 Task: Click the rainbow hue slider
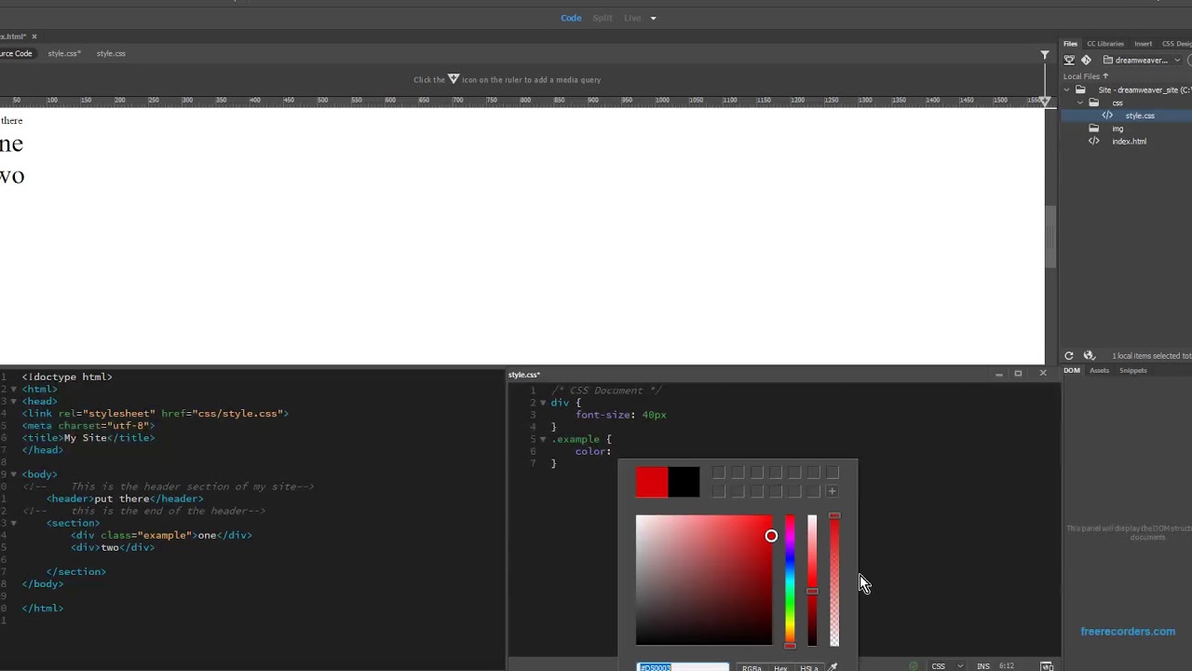[x=790, y=580]
